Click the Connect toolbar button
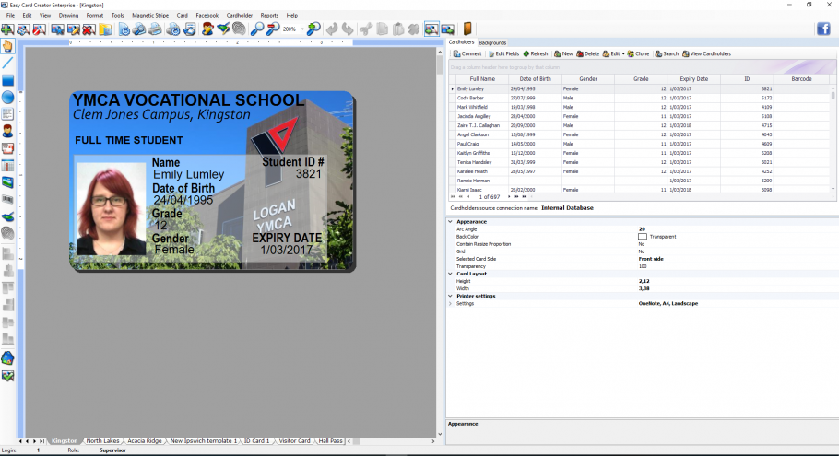Screen dimensions: 839x456 click(x=467, y=53)
